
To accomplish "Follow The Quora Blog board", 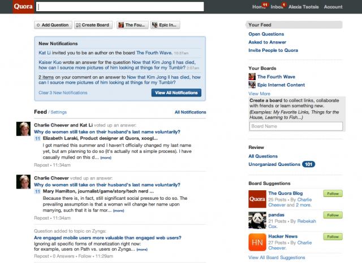I will point(332,194).
